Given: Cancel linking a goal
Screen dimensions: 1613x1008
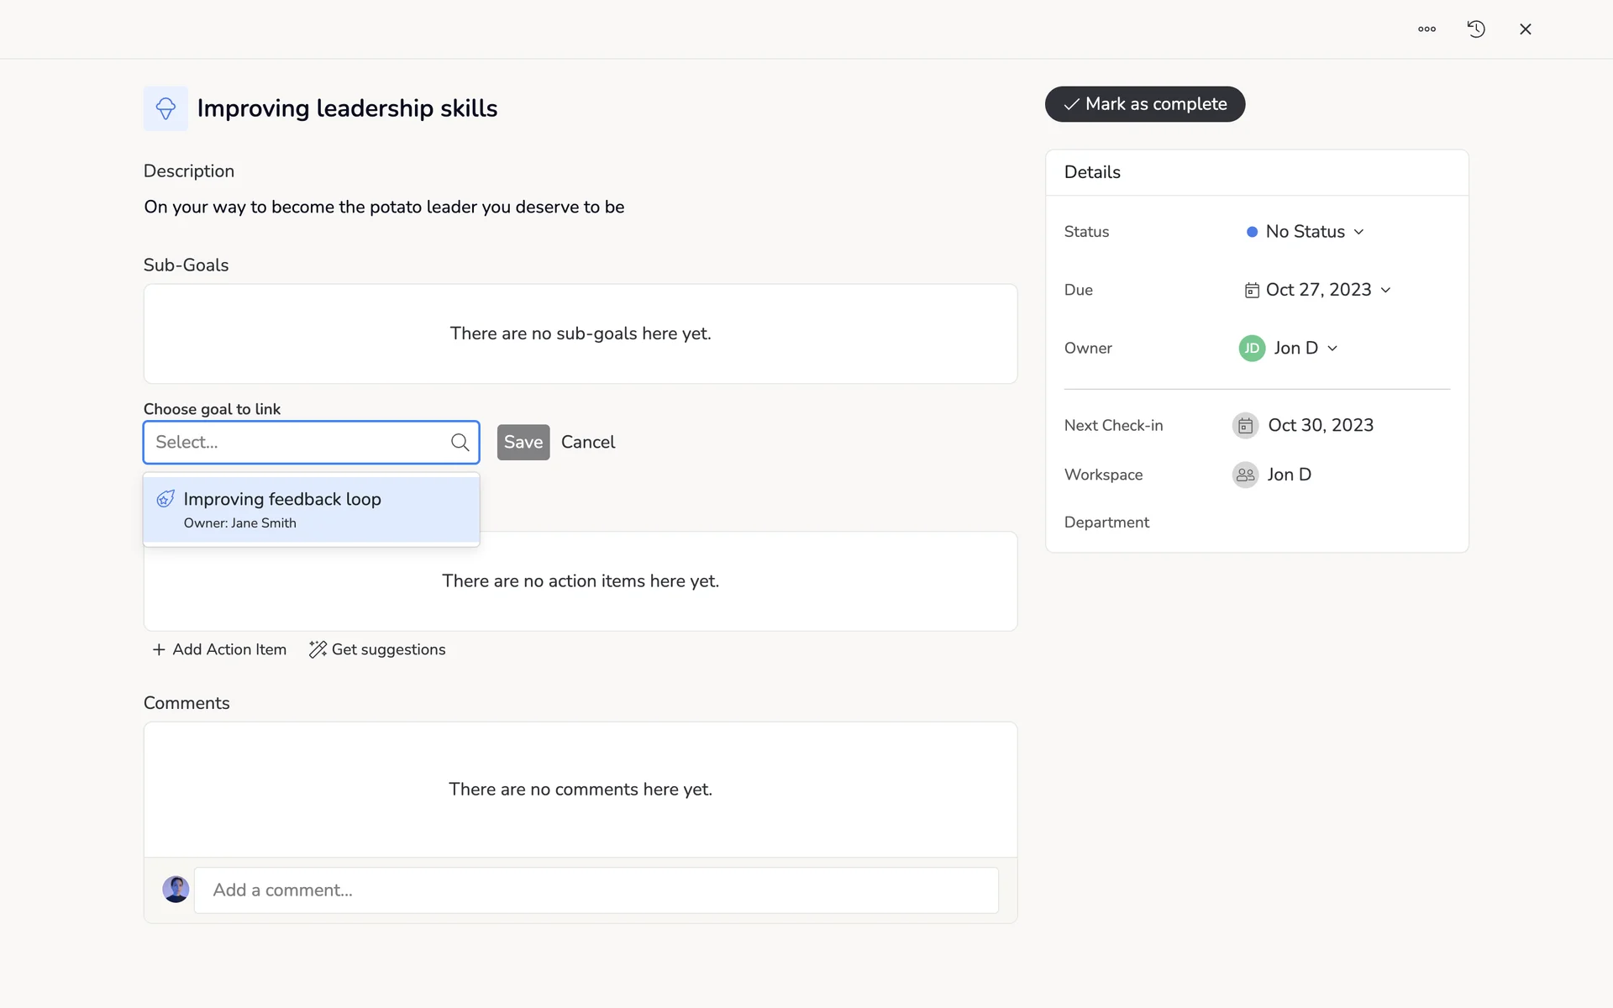Looking at the screenshot, I should (587, 443).
